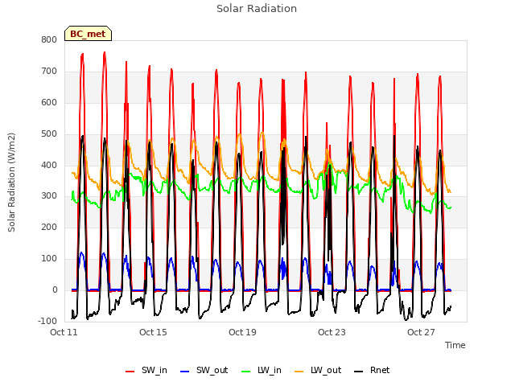Viewport: 515px width, 386px height.
Task: Click the 700 y-axis tick label
Action: click(x=49, y=71)
